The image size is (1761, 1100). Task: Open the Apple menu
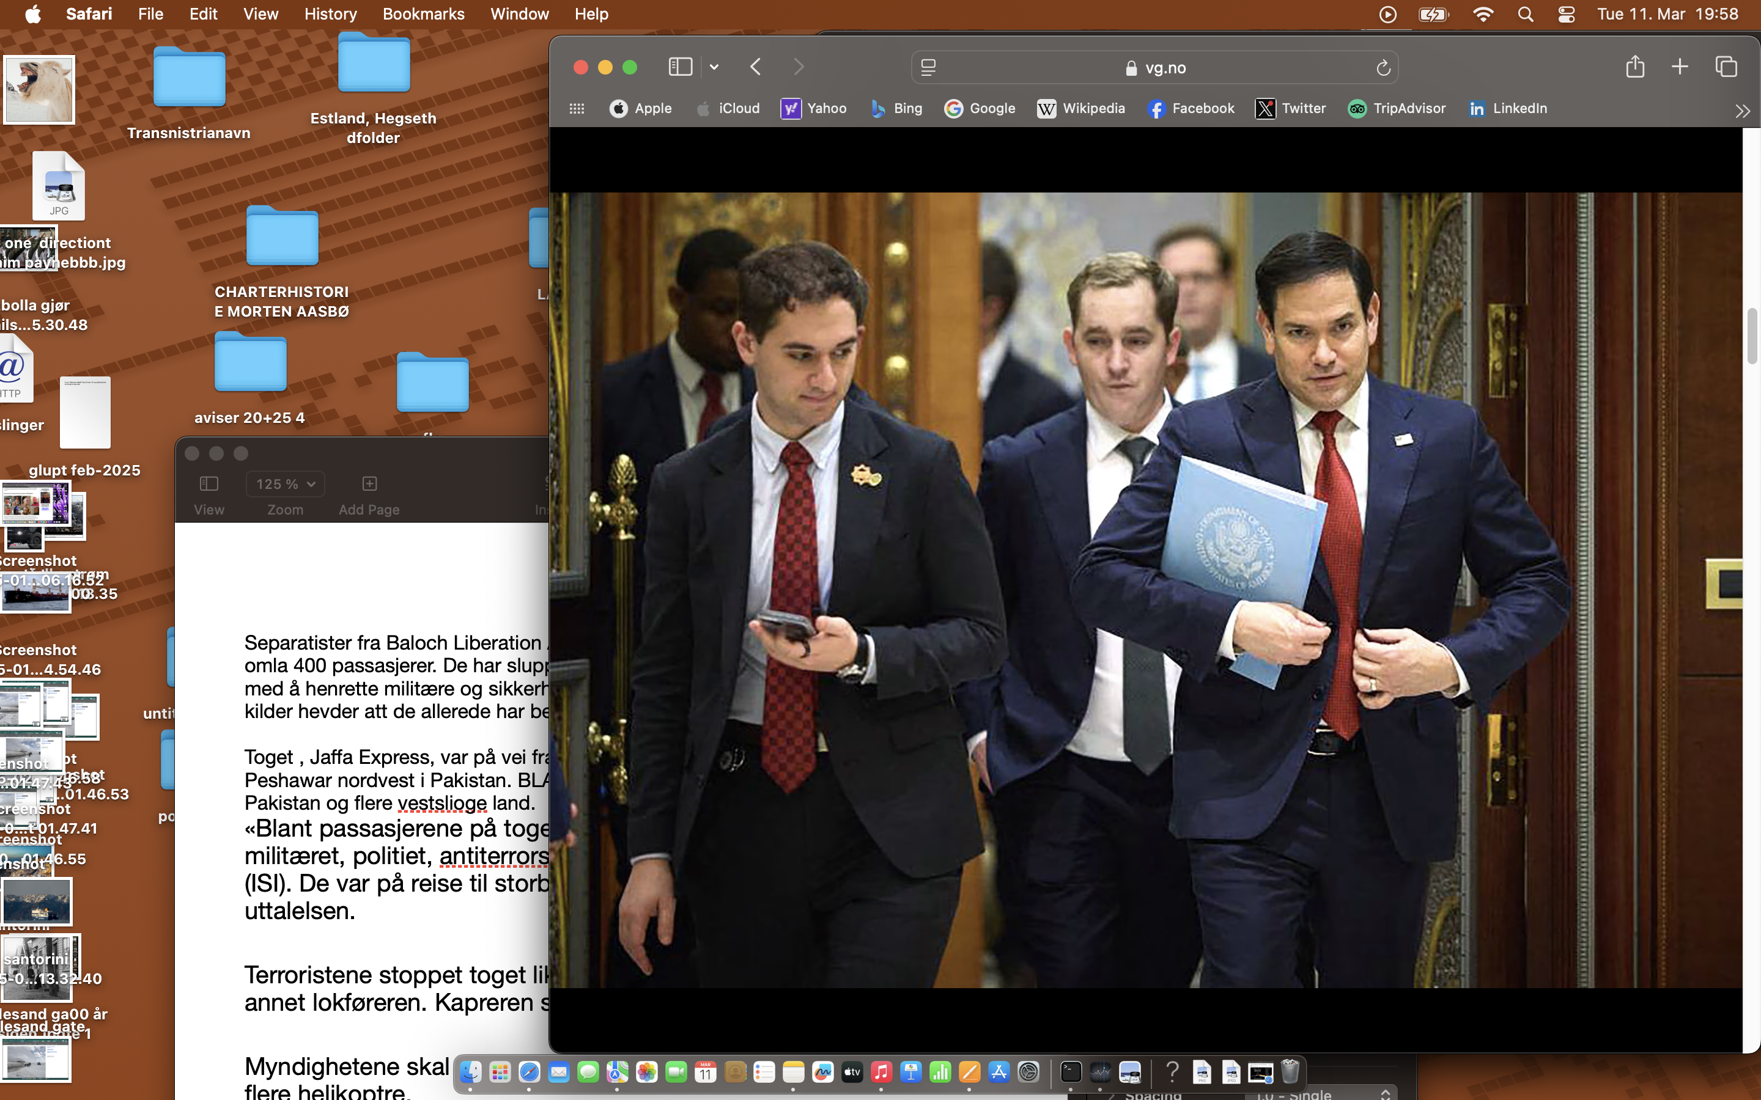[x=33, y=14]
